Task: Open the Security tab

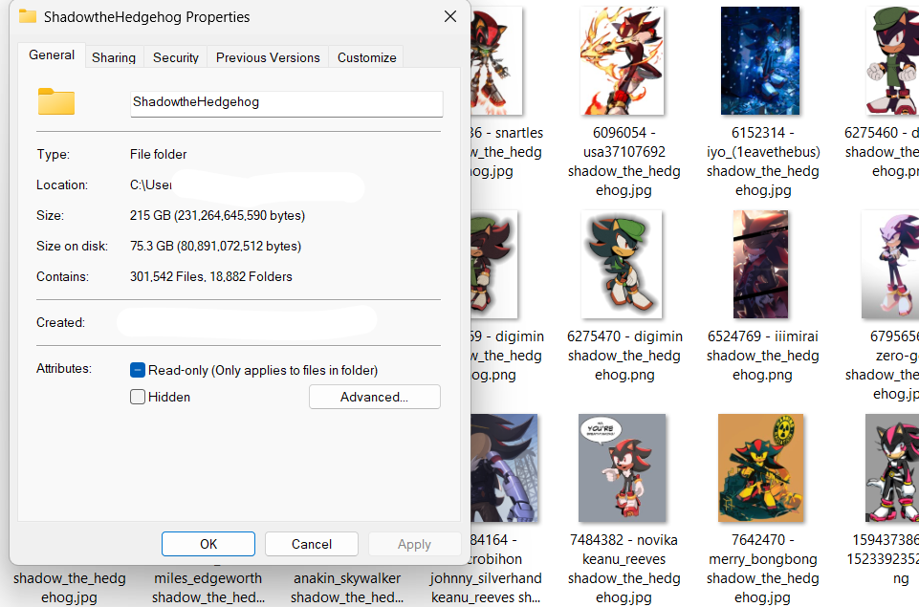Action: pos(176,57)
